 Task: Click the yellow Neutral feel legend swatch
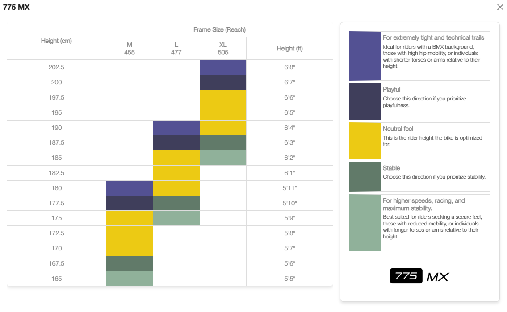click(365, 141)
